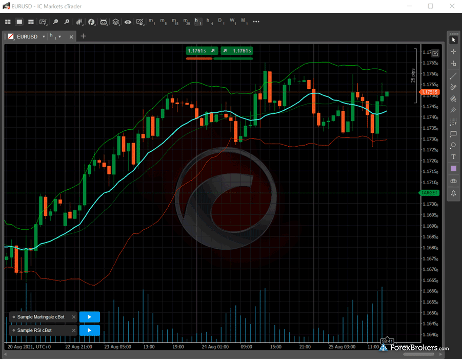The height and width of the screenshot is (359, 462).
Task: Expand the three-dots more timeframes menu
Action: tap(256, 22)
